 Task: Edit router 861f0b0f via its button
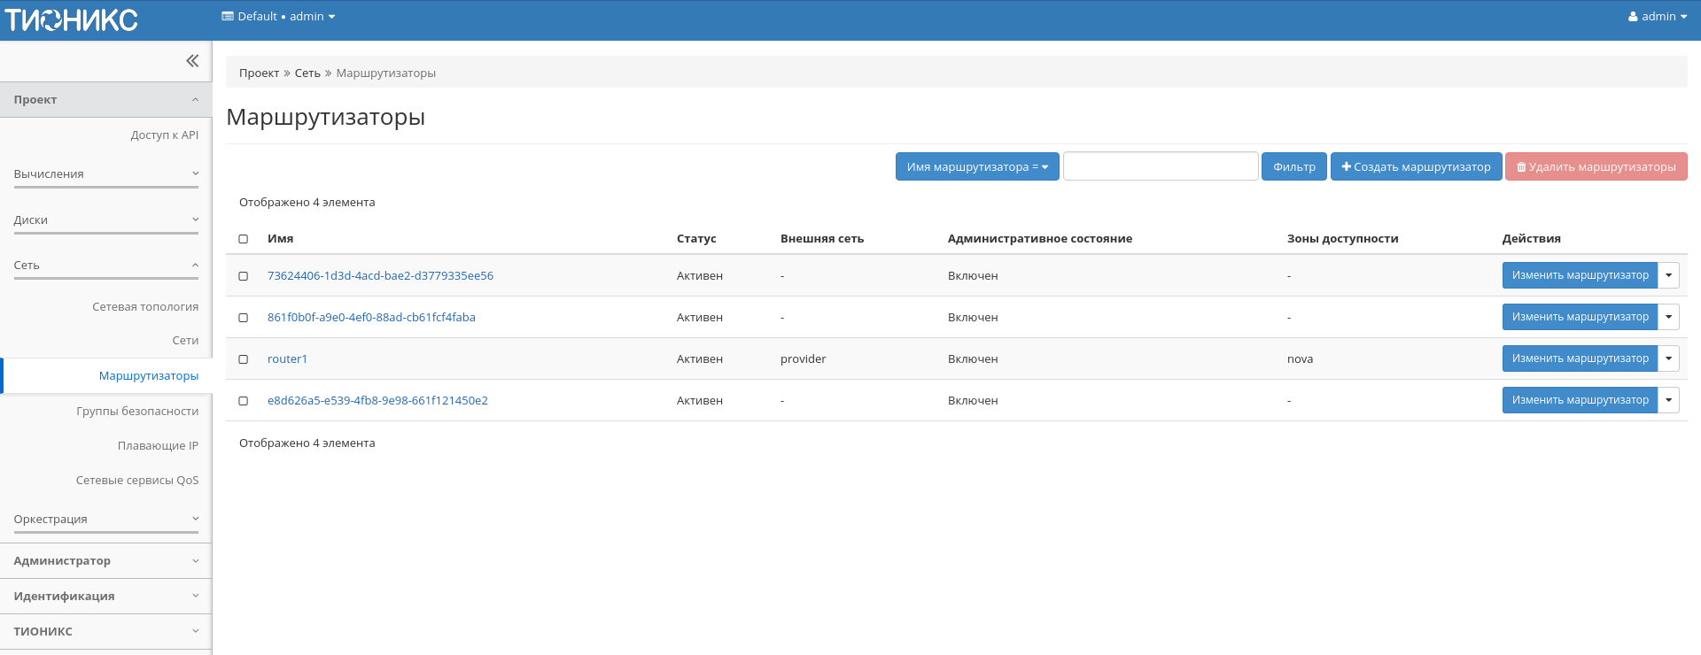coord(1580,317)
